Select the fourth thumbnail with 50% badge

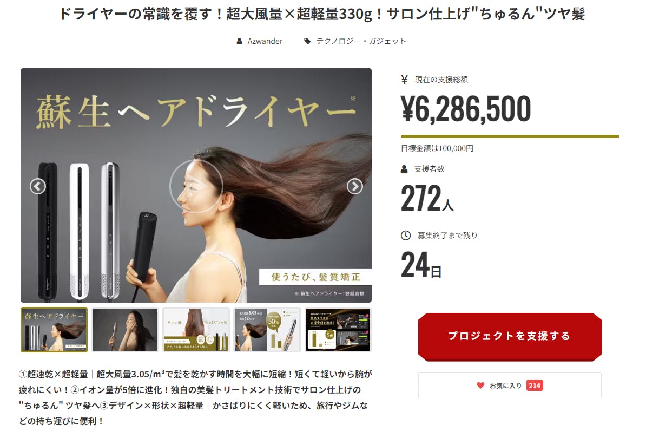click(x=267, y=330)
